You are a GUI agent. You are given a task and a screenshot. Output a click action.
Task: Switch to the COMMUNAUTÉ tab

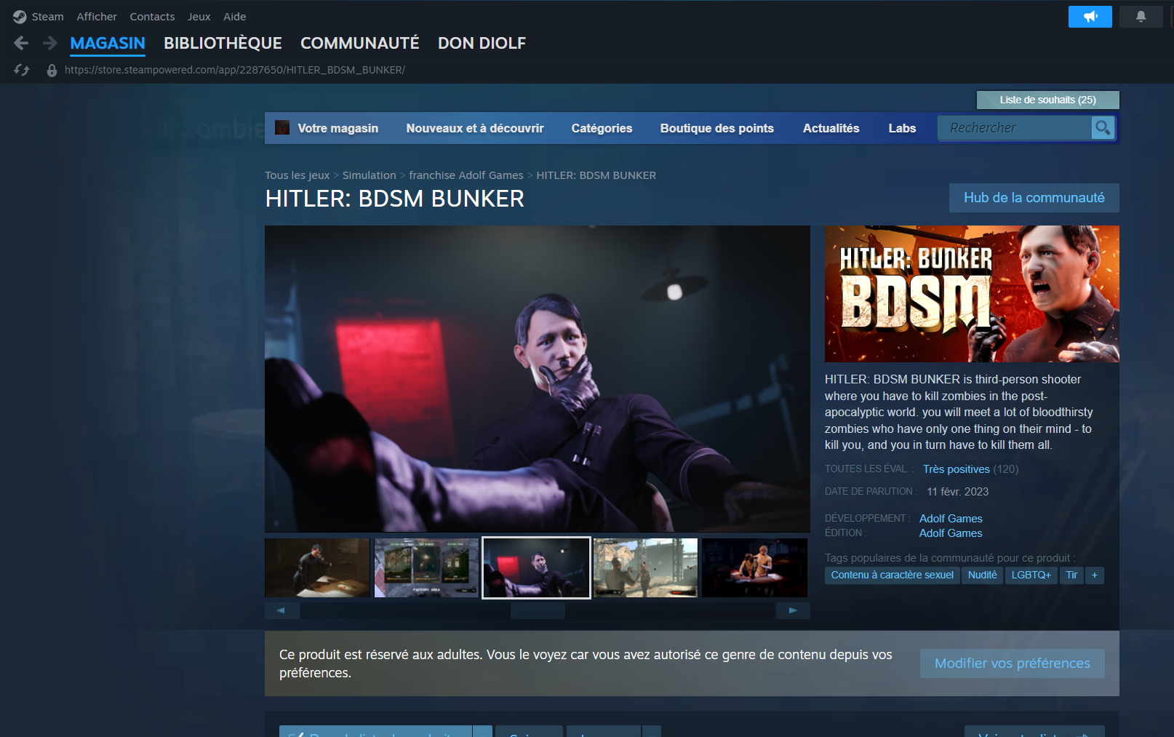click(360, 44)
